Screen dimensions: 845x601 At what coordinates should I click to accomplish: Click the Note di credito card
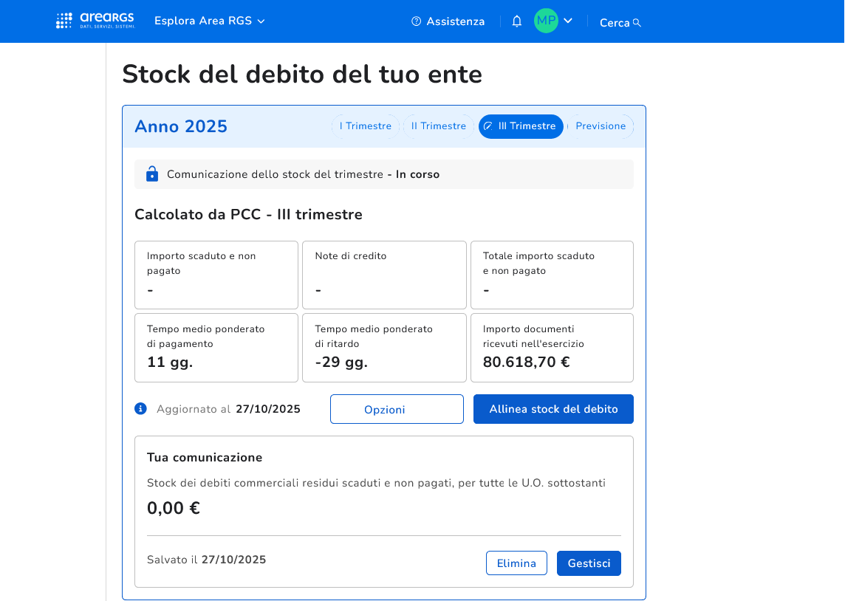(384, 275)
